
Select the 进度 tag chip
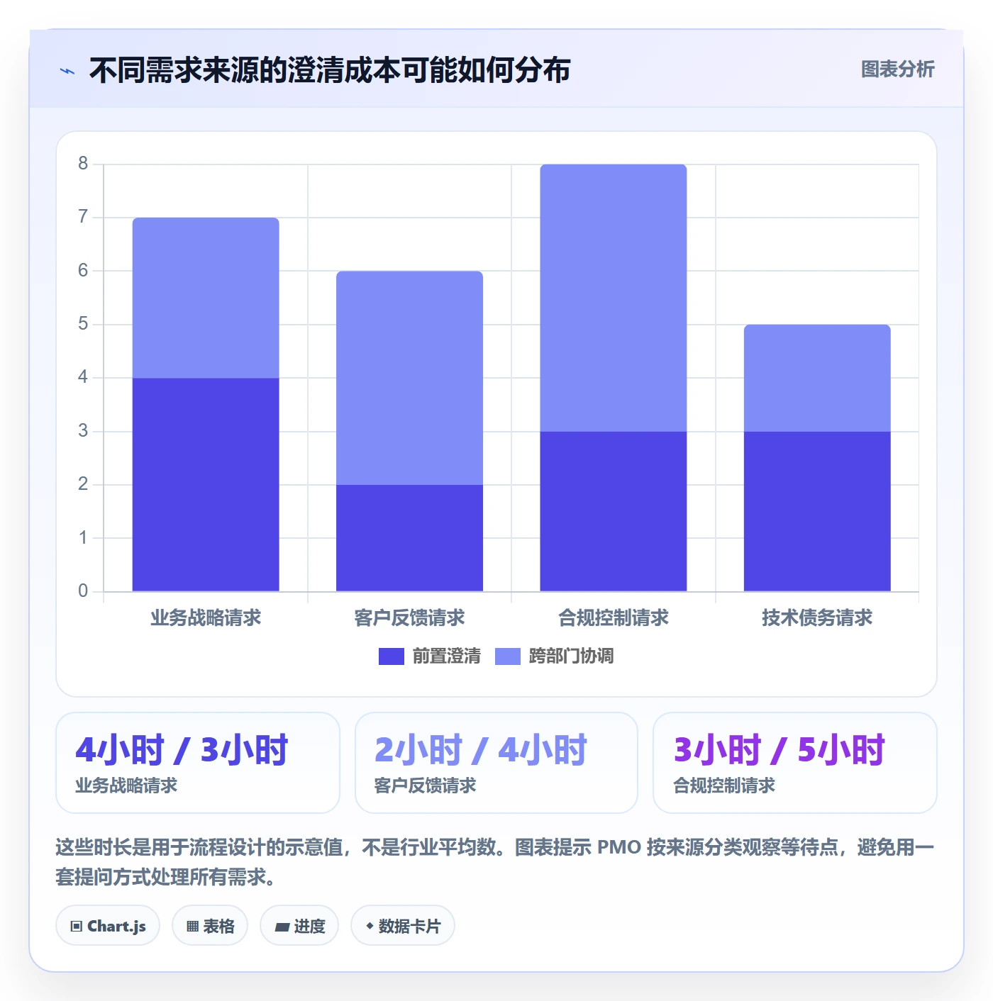[x=299, y=926]
